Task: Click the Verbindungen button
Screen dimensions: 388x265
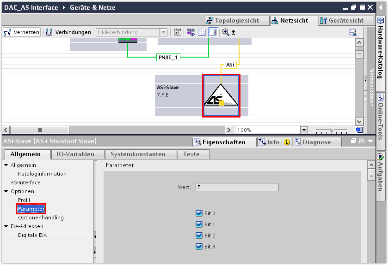Action: pos(68,32)
